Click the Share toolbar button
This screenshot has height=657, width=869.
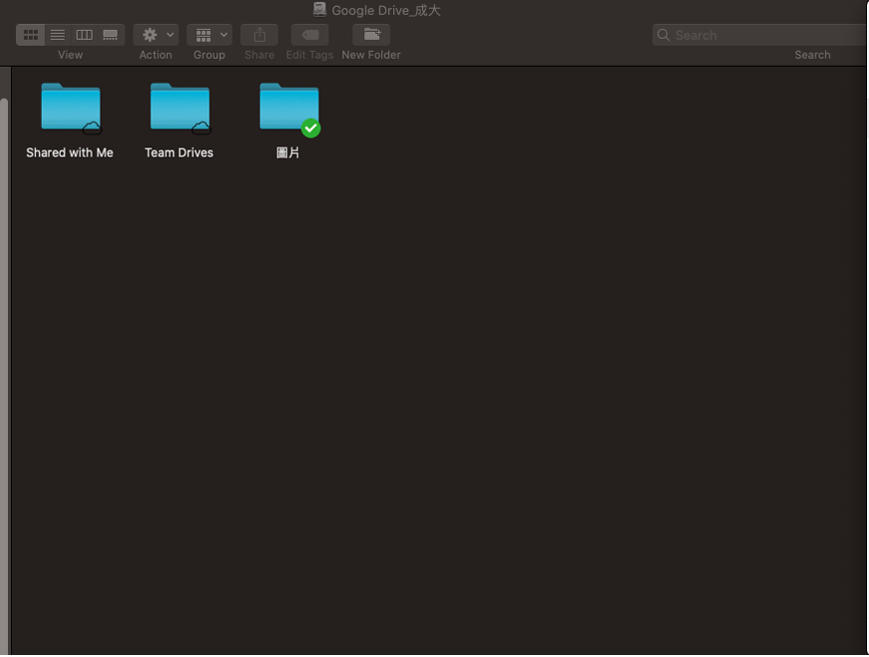[259, 35]
